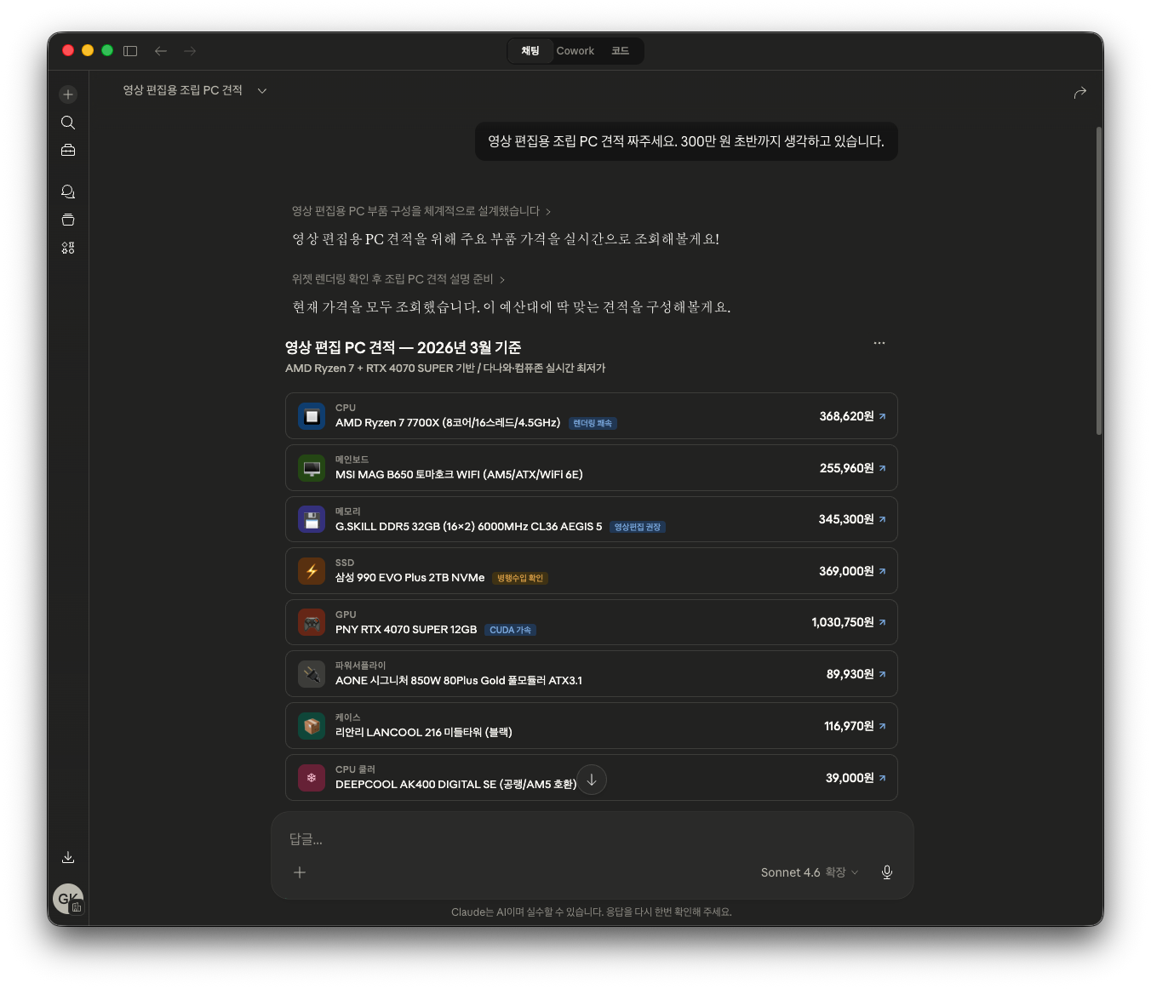
Task: Click the user message about 300만 원 budget
Action: coord(686,141)
